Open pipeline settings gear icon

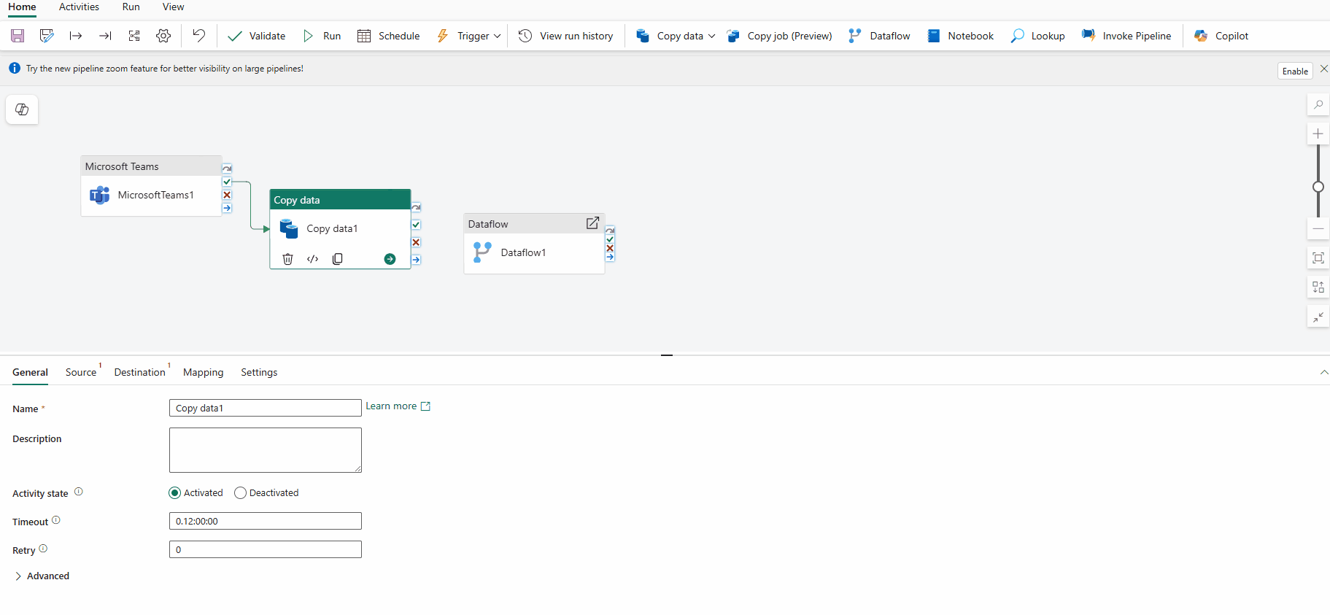(x=163, y=36)
